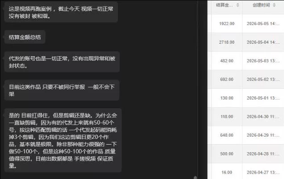Click the 648.00 settlement amount cell
This screenshot has height=179, width=284.
pyautogui.click(x=227, y=135)
